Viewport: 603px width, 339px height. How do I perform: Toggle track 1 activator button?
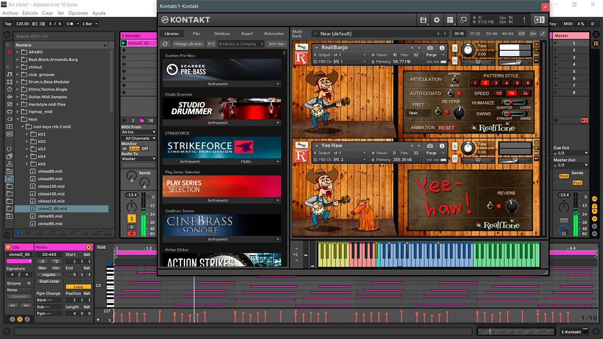pyautogui.click(x=131, y=218)
